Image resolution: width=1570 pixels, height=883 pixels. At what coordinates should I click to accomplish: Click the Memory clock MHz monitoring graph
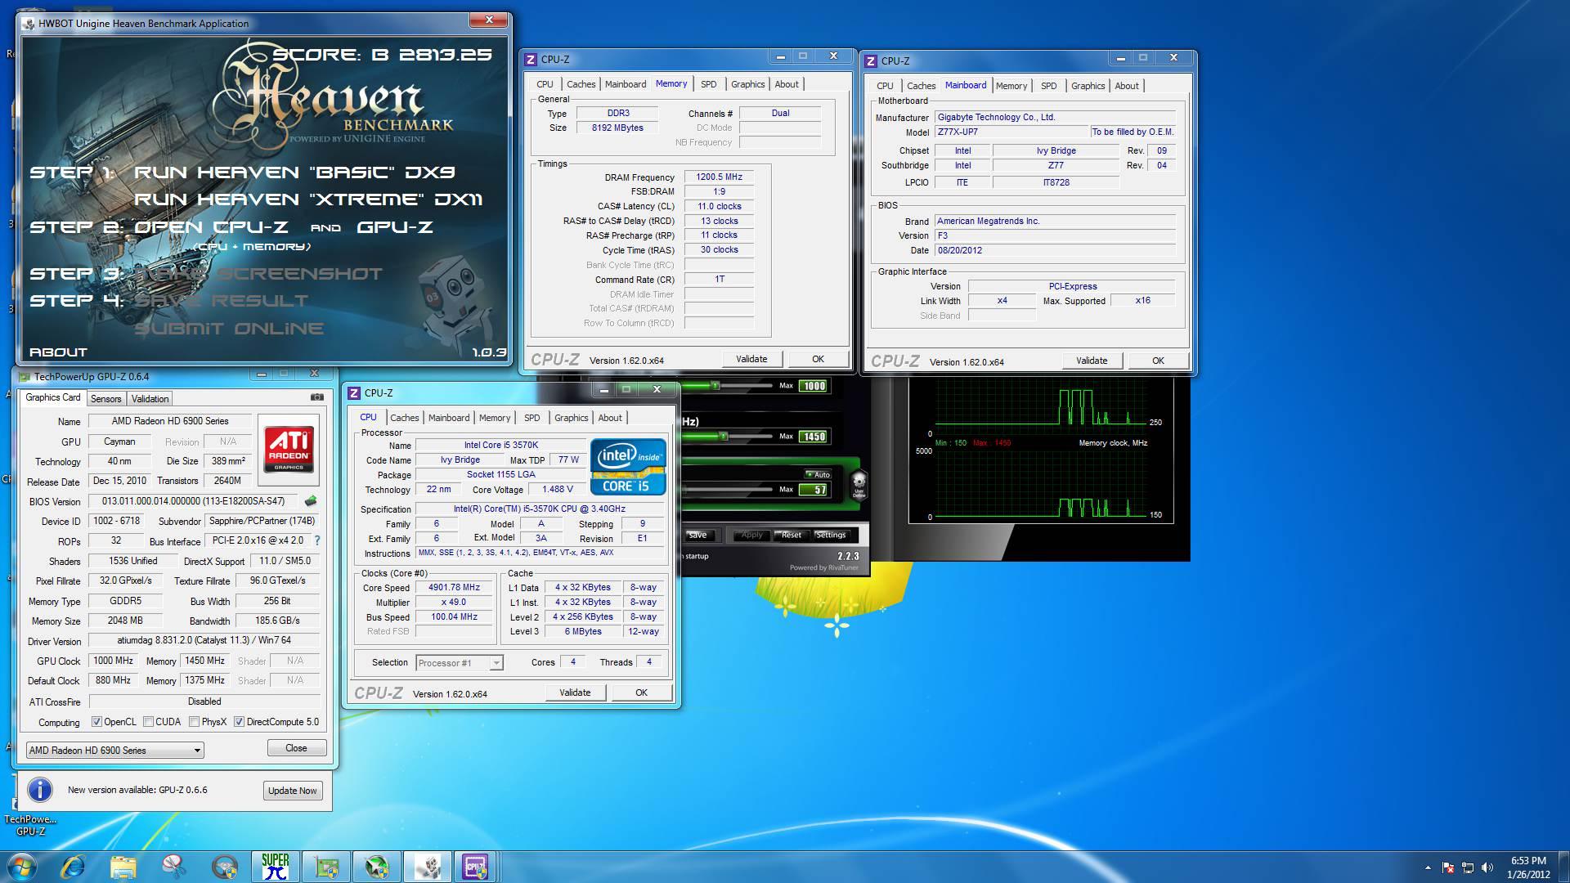(x=1042, y=485)
